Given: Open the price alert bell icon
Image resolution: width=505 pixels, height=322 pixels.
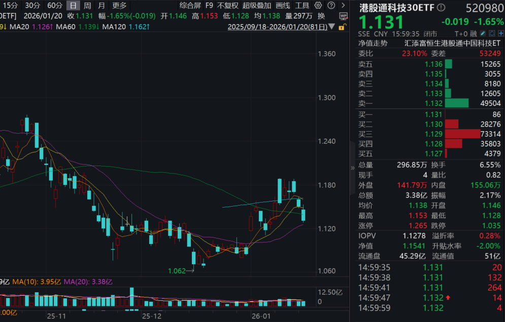Looking at the screenshot, I should [491, 33].
